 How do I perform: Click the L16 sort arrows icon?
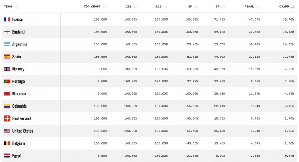(166, 7)
